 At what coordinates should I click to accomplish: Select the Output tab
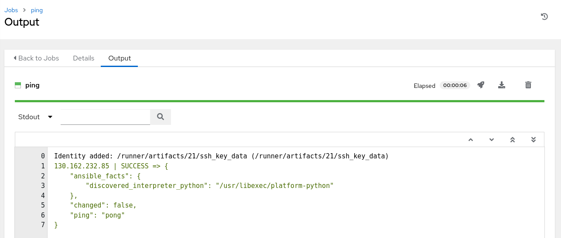click(x=120, y=58)
